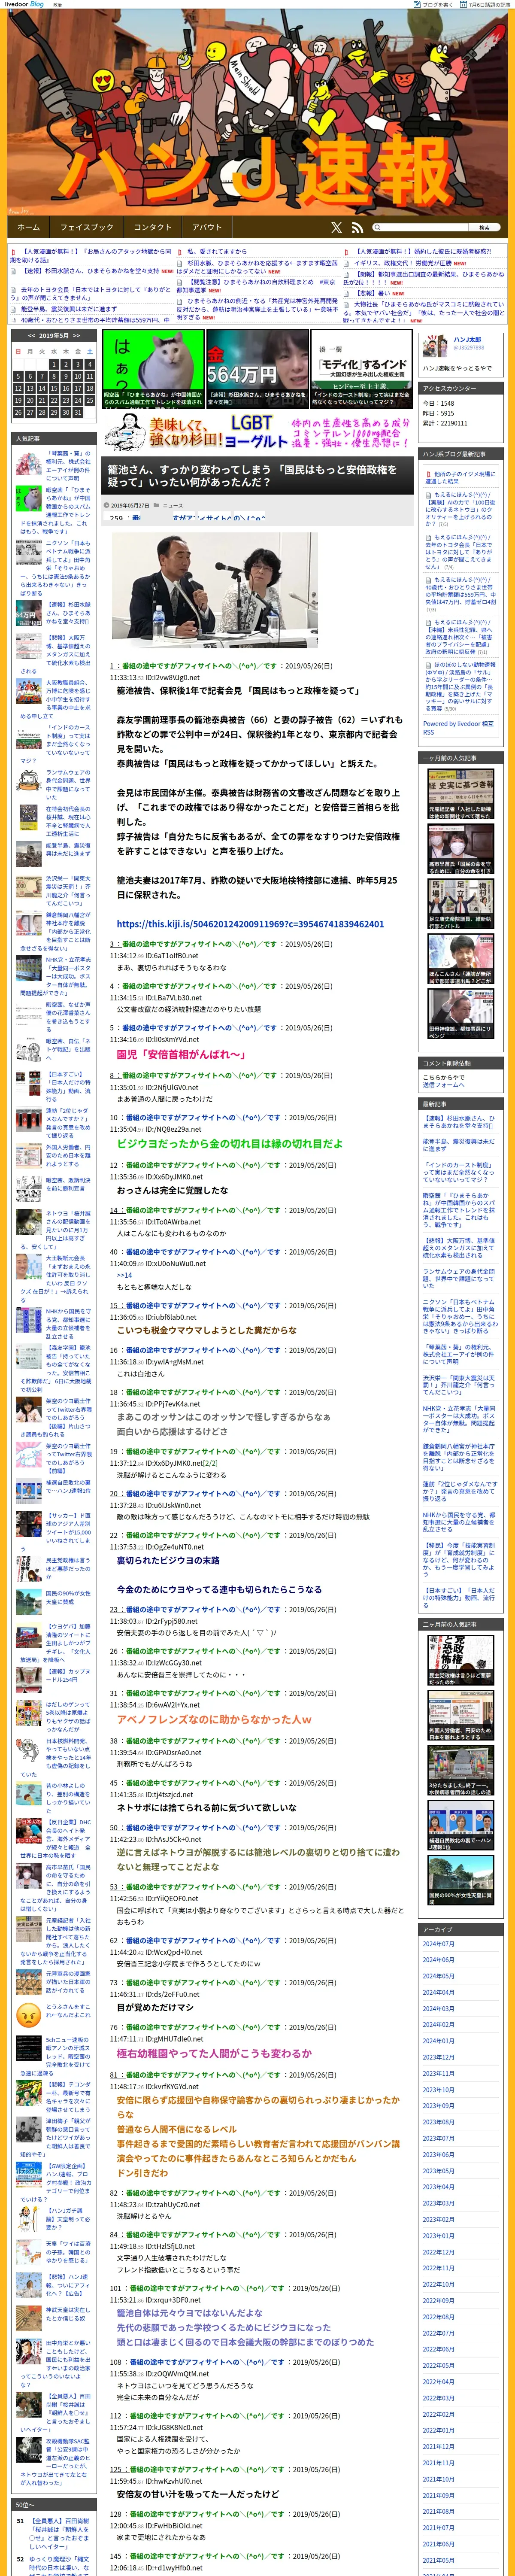Open archive link 2021年10月
This screenshot has width=515, height=2576.
point(438,2479)
